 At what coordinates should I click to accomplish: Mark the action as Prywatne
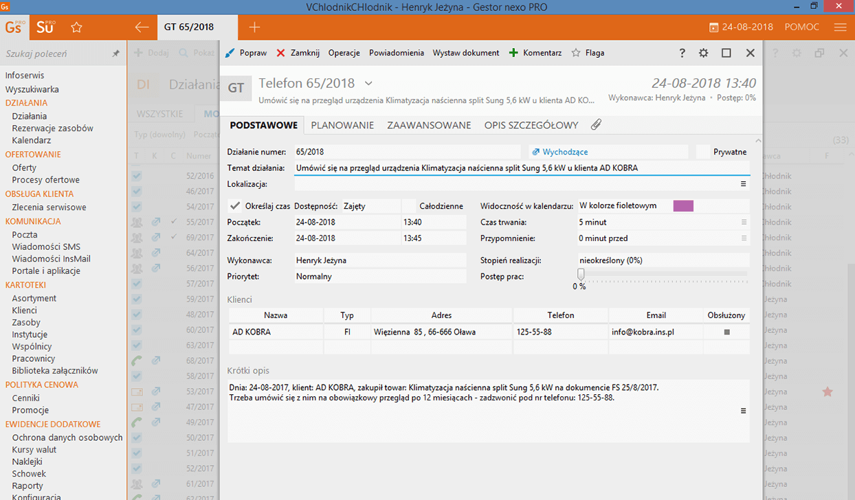pos(702,152)
